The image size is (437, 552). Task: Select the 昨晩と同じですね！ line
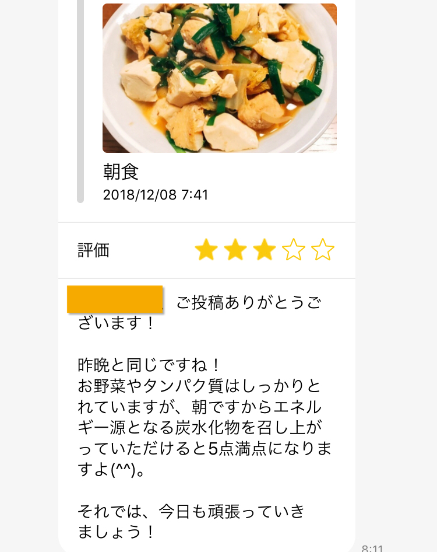(x=149, y=366)
